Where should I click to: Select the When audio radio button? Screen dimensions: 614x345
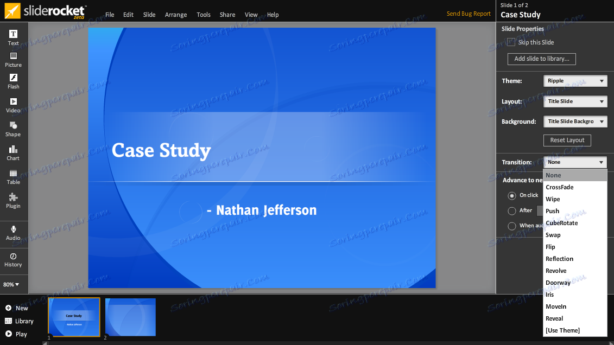[512, 226]
